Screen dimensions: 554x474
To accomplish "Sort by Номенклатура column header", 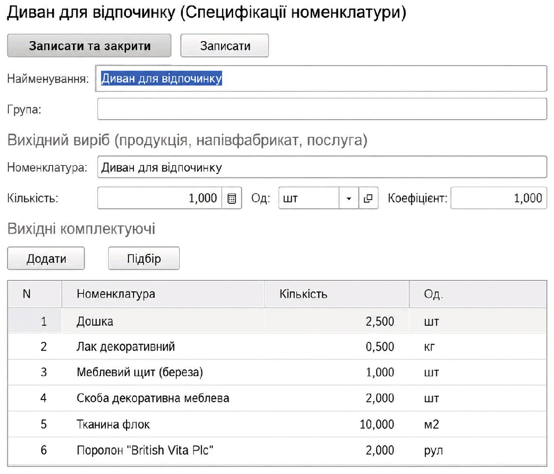I will (x=163, y=294).
